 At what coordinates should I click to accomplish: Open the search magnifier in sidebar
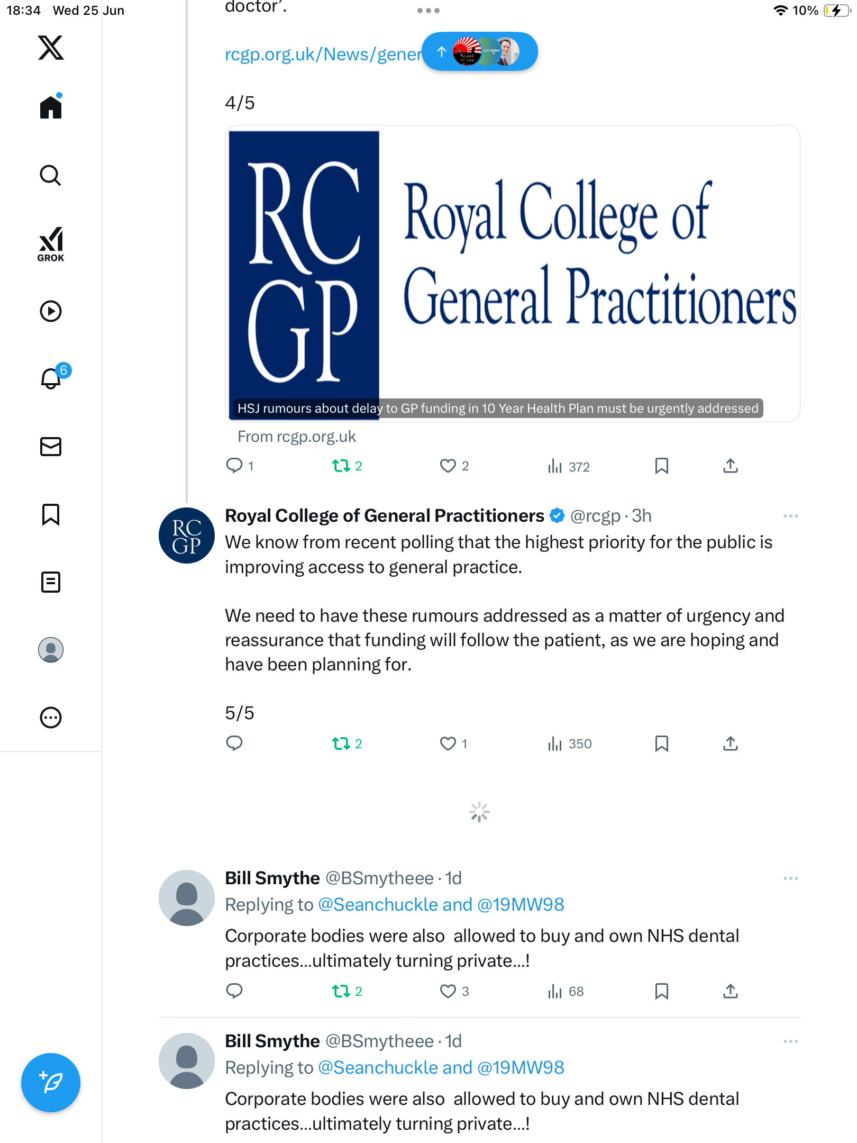tap(51, 175)
